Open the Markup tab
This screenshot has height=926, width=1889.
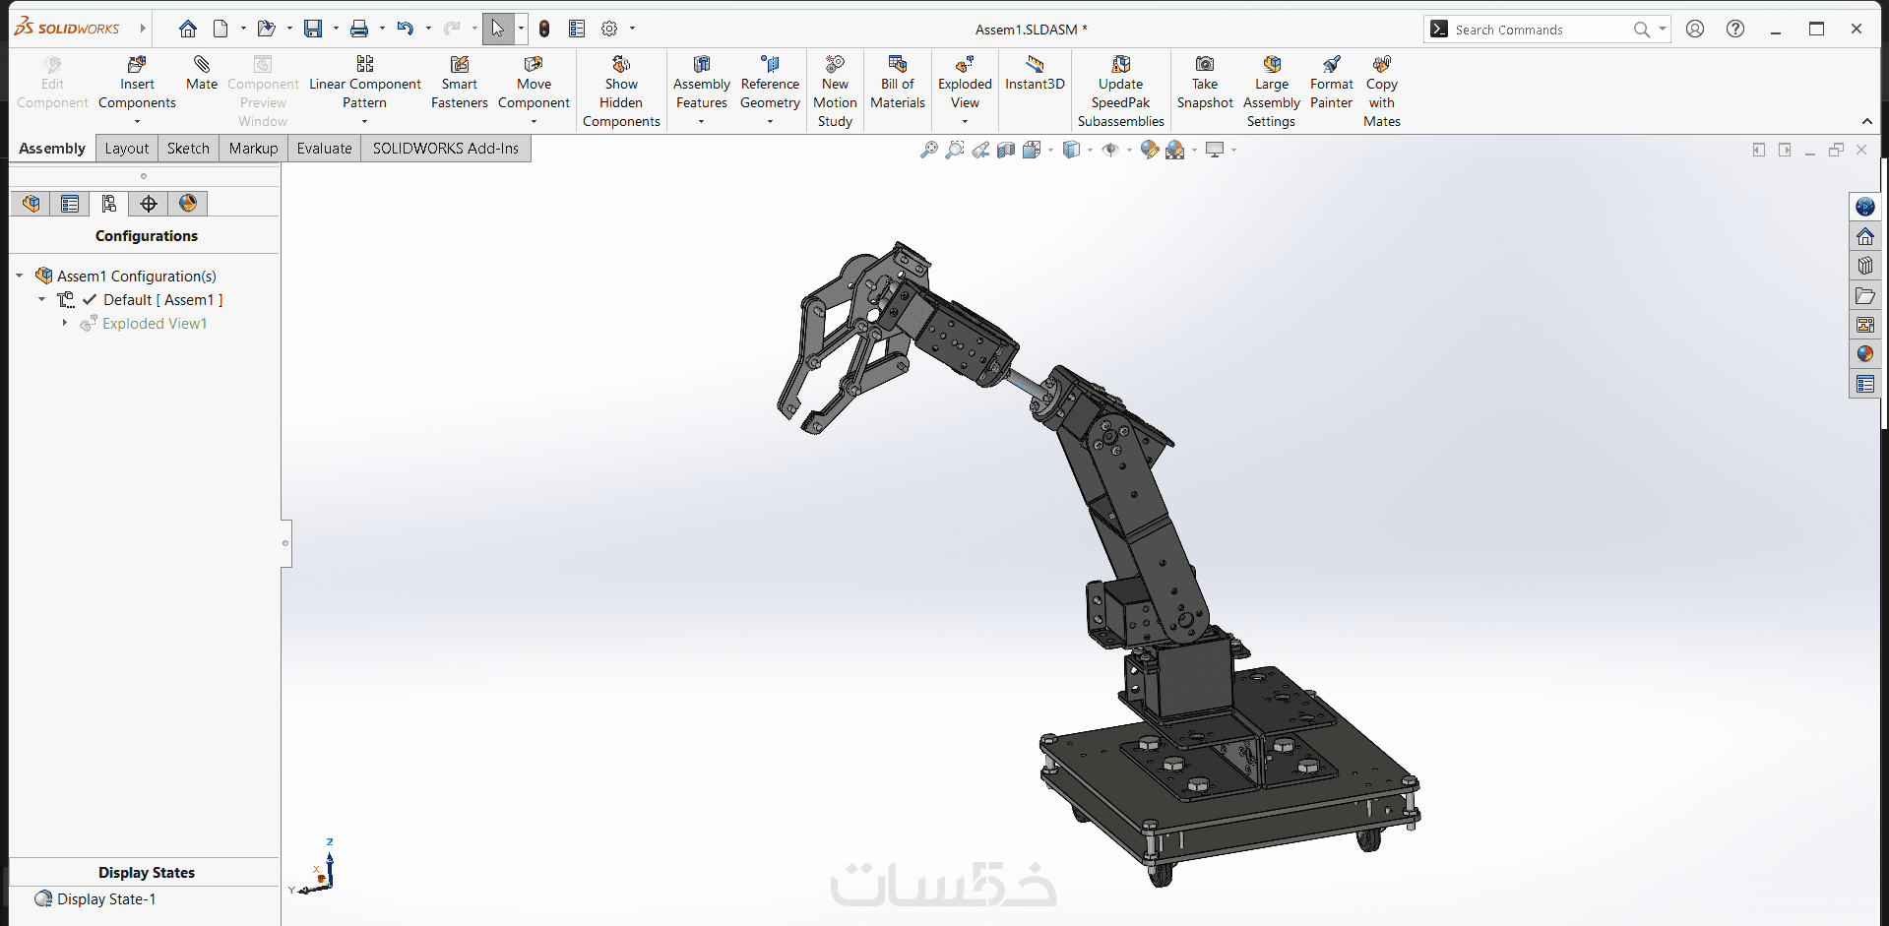(253, 149)
